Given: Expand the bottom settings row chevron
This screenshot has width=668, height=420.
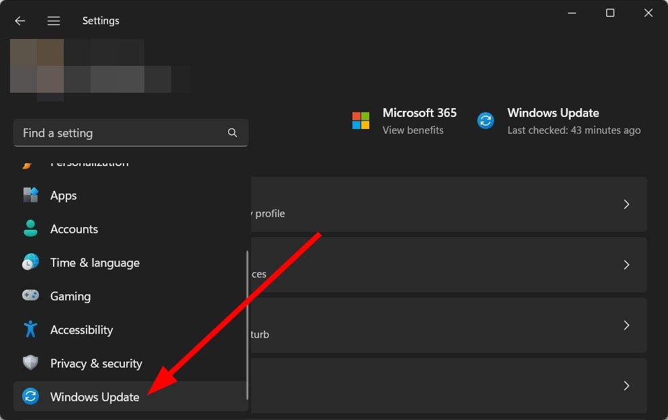Looking at the screenshot, I should [x=626, y=386].
